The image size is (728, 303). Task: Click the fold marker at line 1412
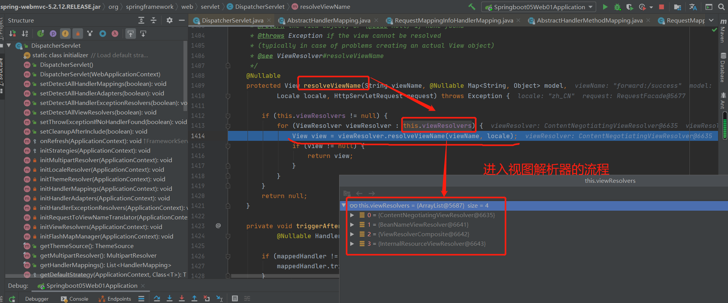point(228,116)
